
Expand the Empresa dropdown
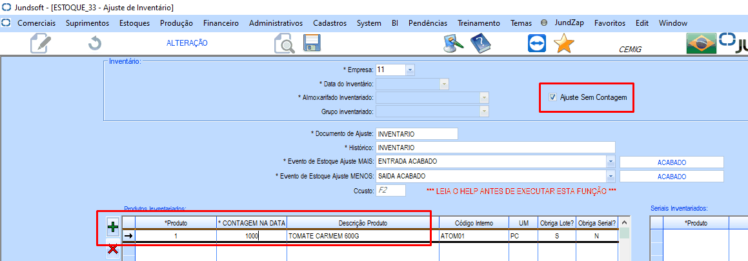[x=410, y=70]
